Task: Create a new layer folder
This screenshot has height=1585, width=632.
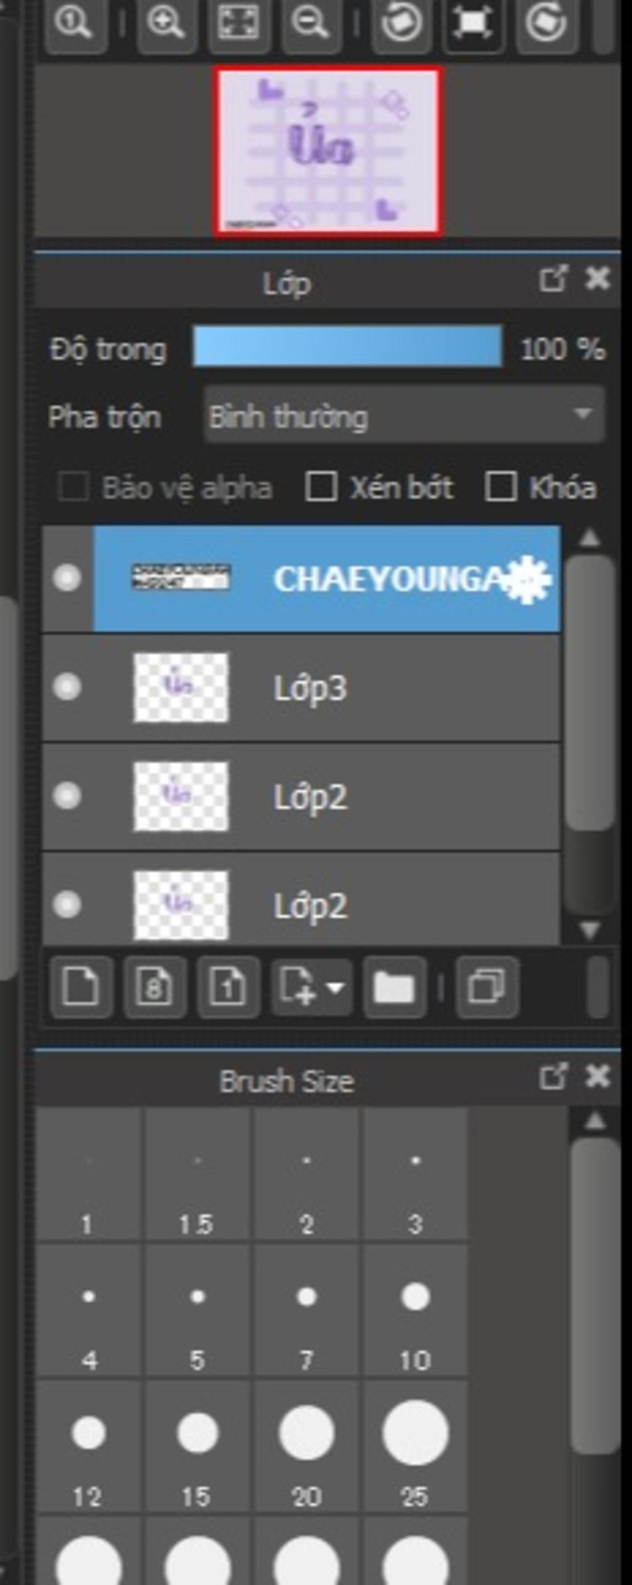Action: [x=394, y=987]
